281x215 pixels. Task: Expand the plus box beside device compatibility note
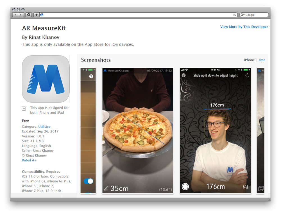(x=24, y=109)
